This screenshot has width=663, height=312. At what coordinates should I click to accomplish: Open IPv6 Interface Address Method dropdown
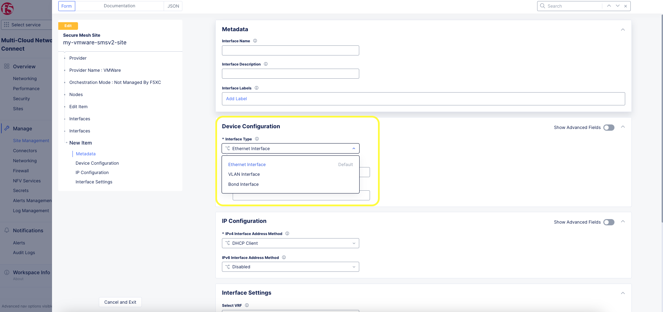(x=290, y=267)
